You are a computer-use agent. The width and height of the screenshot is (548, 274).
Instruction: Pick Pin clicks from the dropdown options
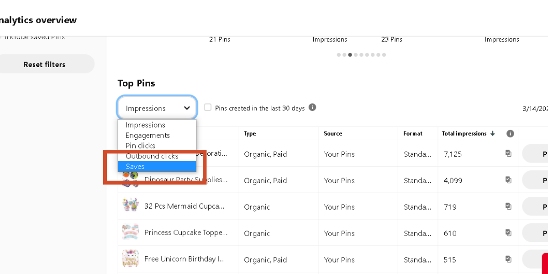[140, 146]
